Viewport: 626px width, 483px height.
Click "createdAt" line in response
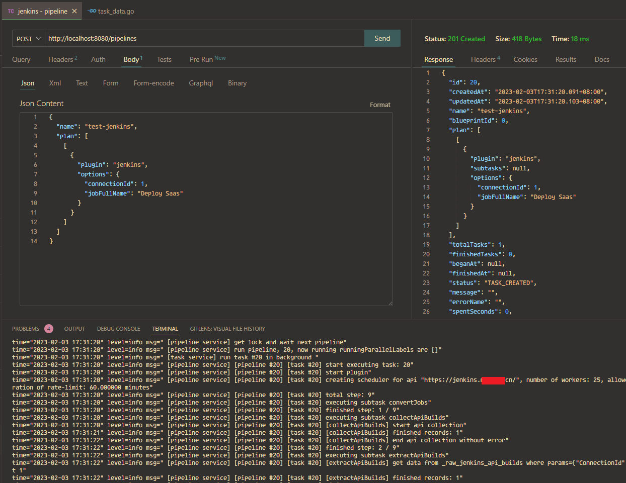tap(528, 92)
